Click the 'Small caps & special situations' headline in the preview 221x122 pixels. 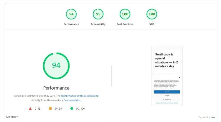tap(164, 60)
